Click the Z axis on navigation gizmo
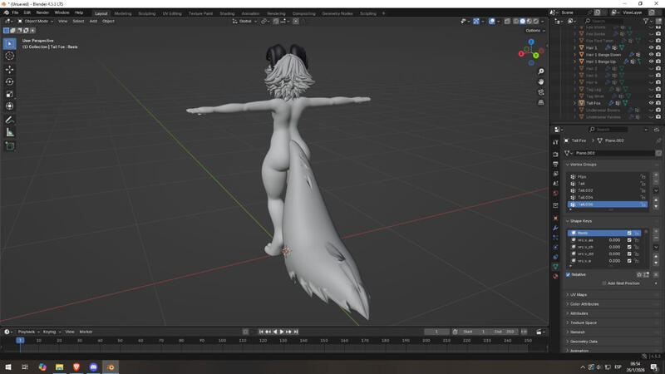 531,42
